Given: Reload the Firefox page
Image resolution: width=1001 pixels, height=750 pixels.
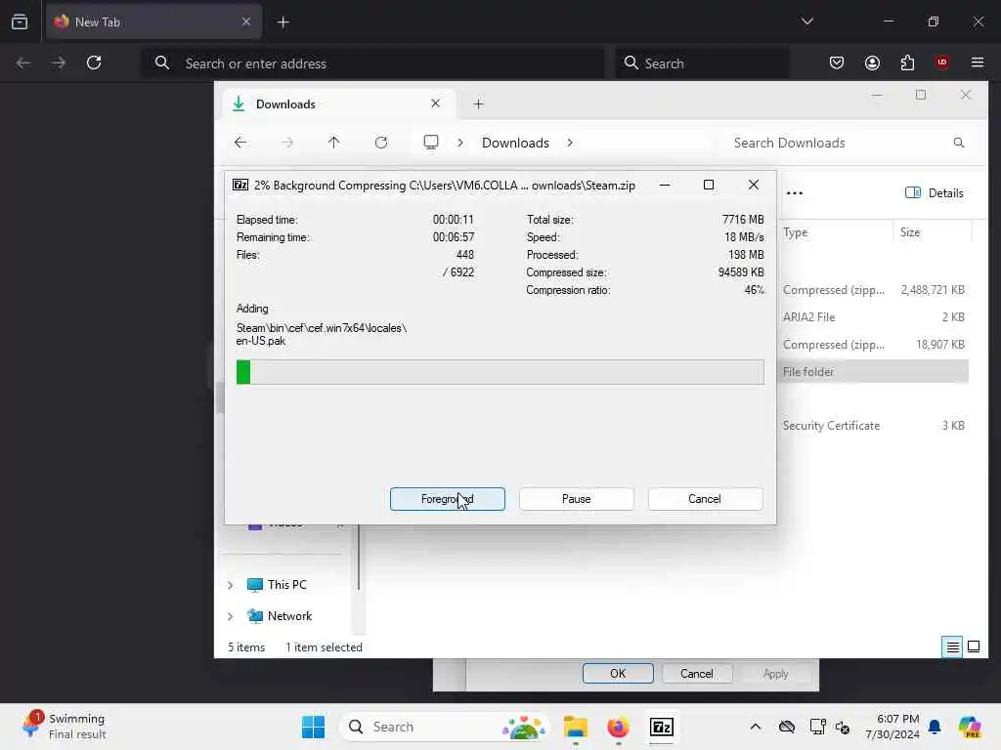Looking at the screenshot, I should [x=94, y=62].
